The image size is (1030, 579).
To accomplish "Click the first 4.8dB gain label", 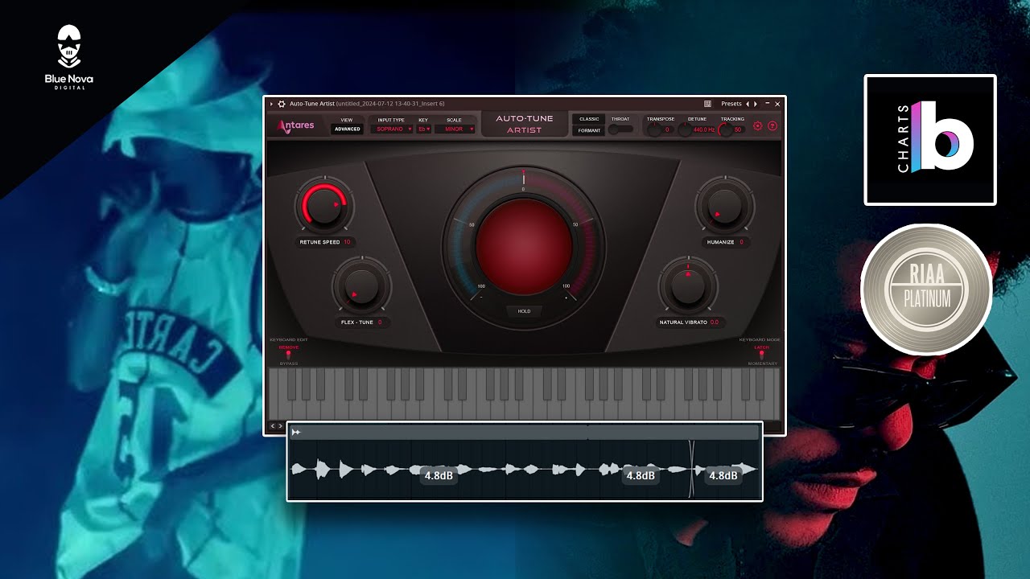I will (439, 475).
